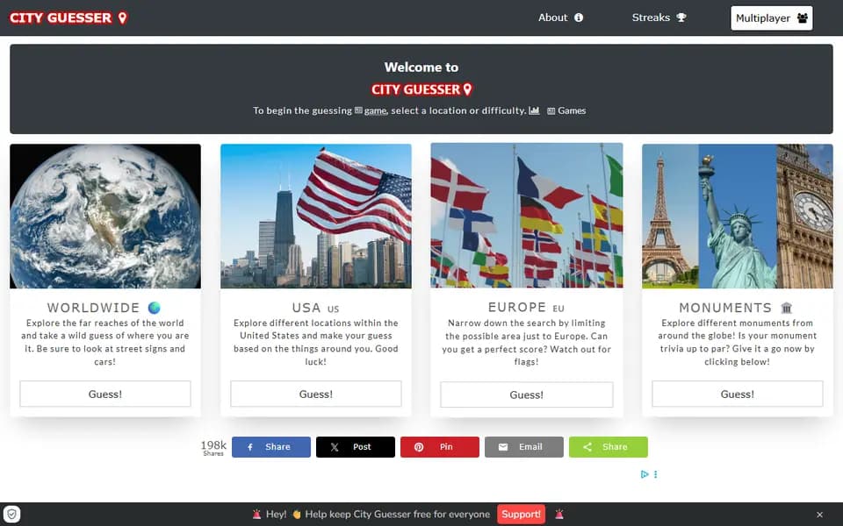843x526 pixels.
Task: Open the ad options three-dot icon
Action: 655,474
